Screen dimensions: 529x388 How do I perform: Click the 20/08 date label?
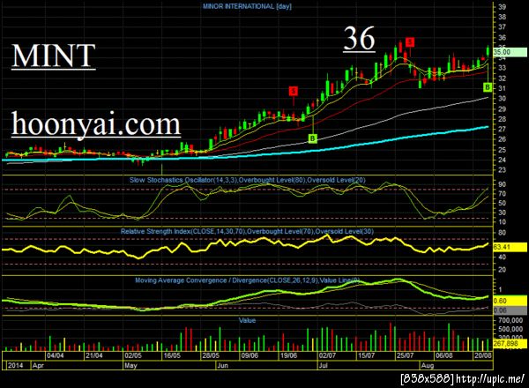point(483,355)
